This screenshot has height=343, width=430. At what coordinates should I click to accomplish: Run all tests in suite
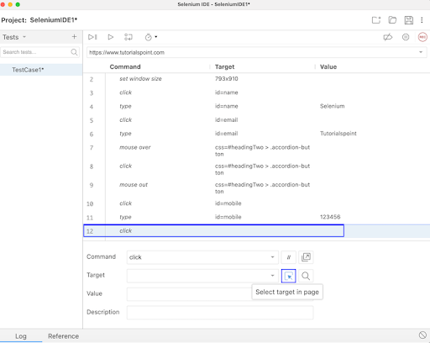pyautogui.click(x=92, y=37)
